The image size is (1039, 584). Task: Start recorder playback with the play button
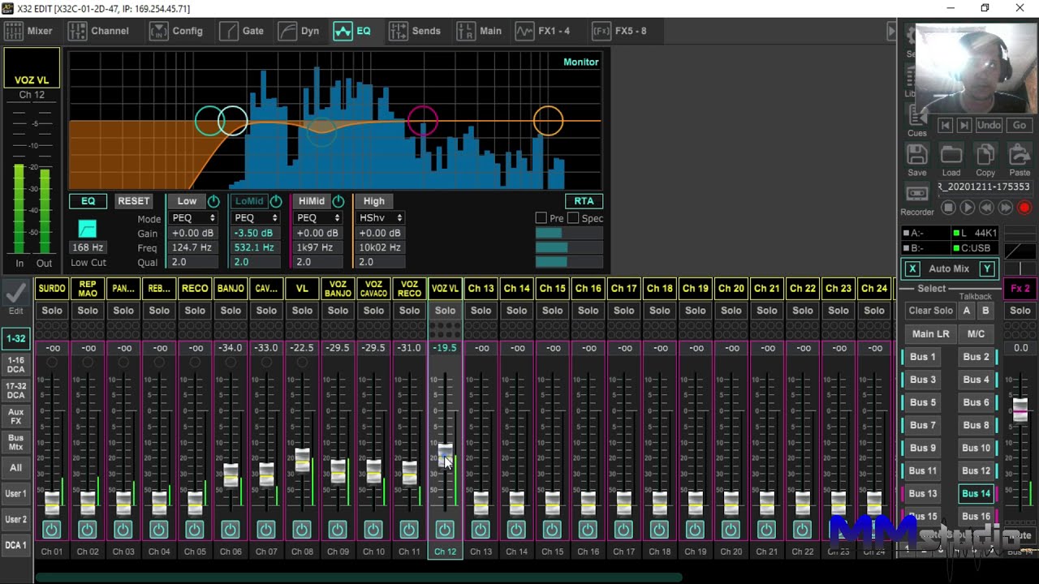point(967,208)
